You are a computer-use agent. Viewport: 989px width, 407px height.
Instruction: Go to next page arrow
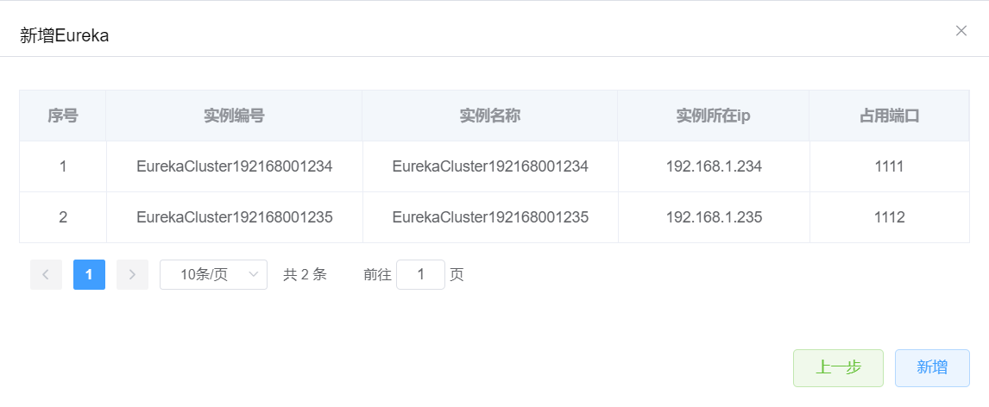coord(132,275)
